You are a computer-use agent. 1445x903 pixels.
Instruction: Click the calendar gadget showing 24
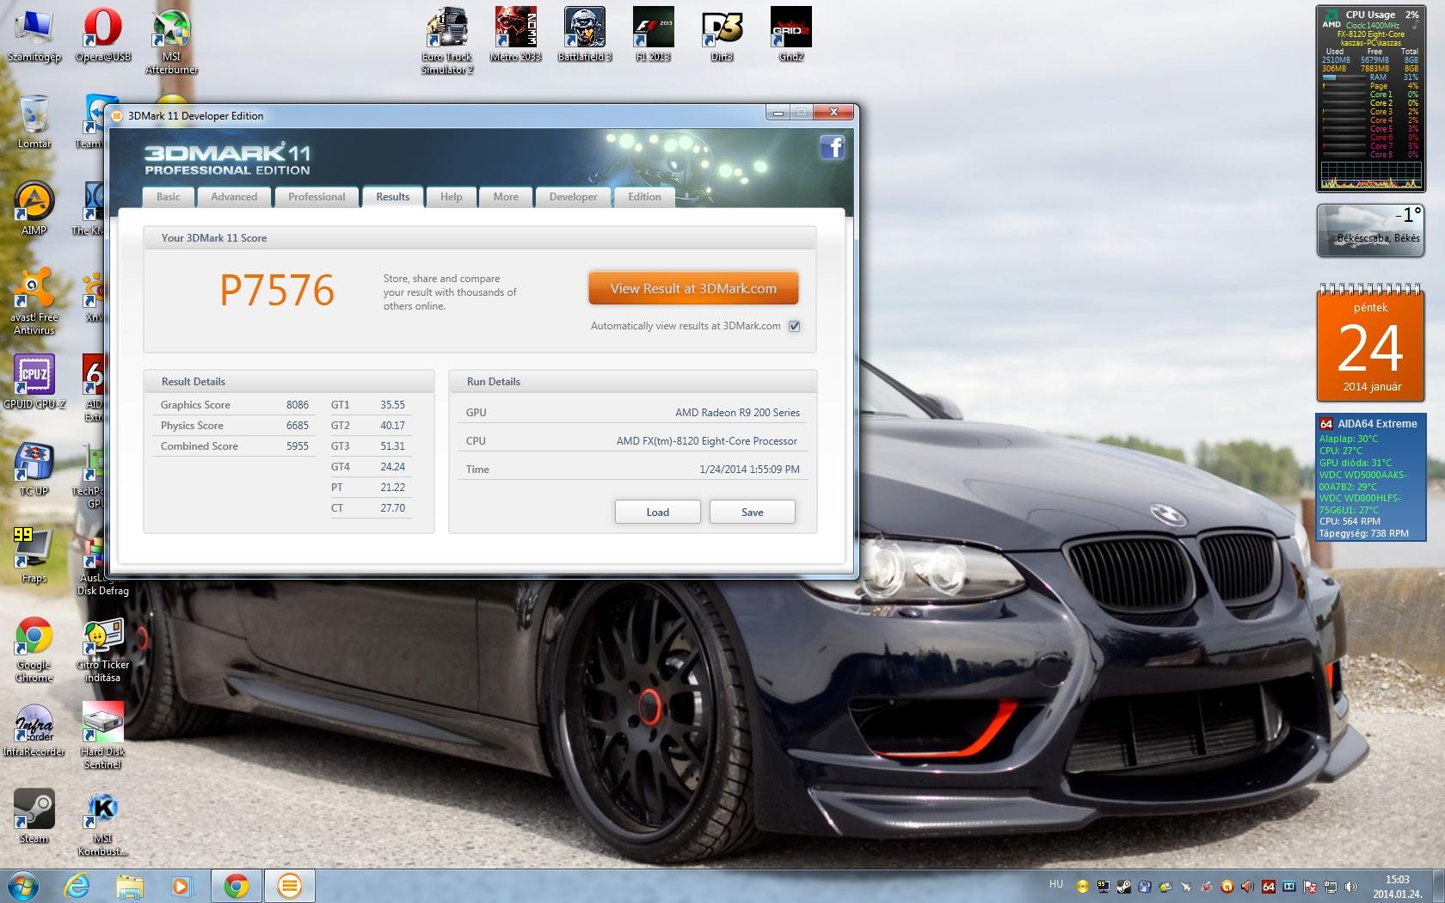pos(1371,344)
